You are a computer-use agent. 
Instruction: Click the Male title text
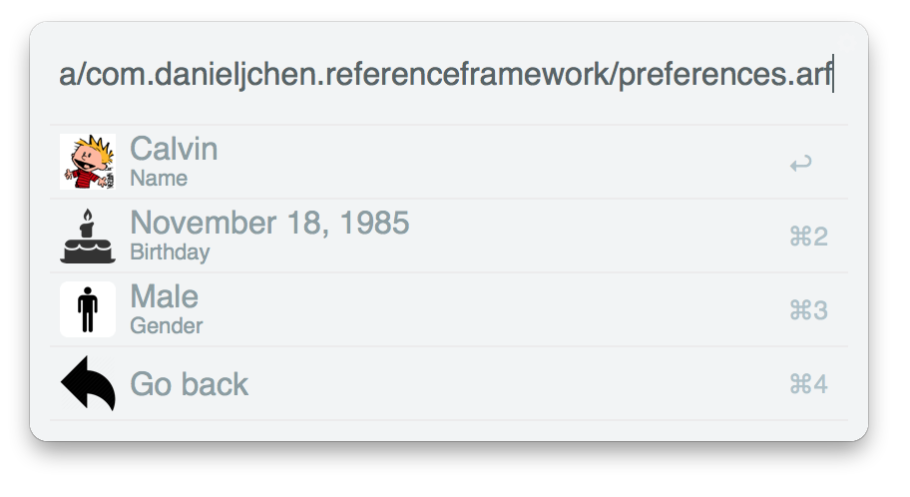tap(165, 296)
